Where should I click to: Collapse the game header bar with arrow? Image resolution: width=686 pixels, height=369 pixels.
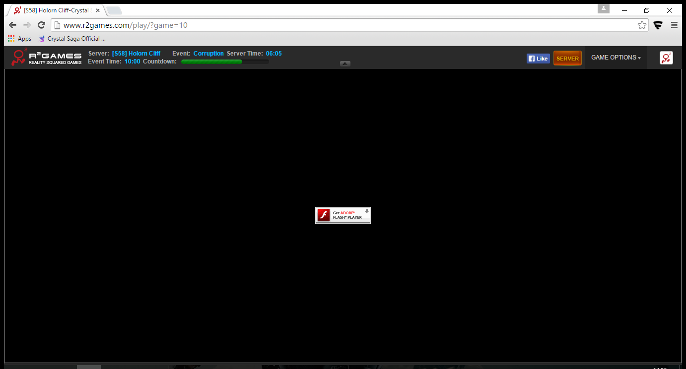345,63
